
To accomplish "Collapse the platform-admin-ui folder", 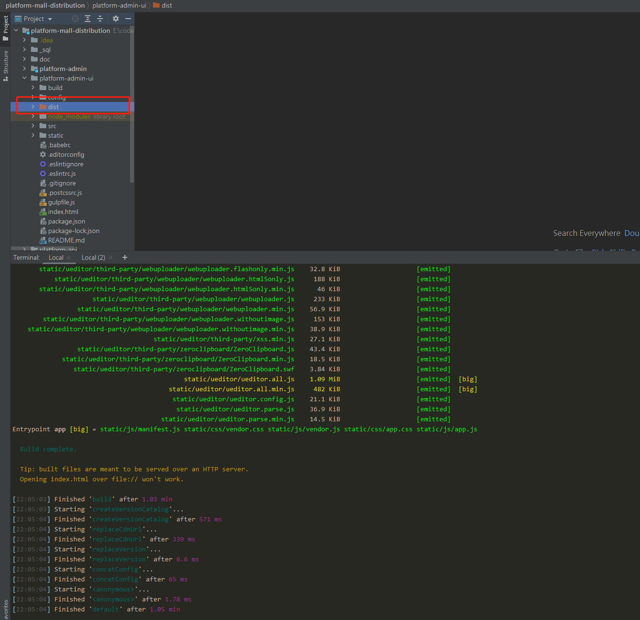I will pos(25,78).
